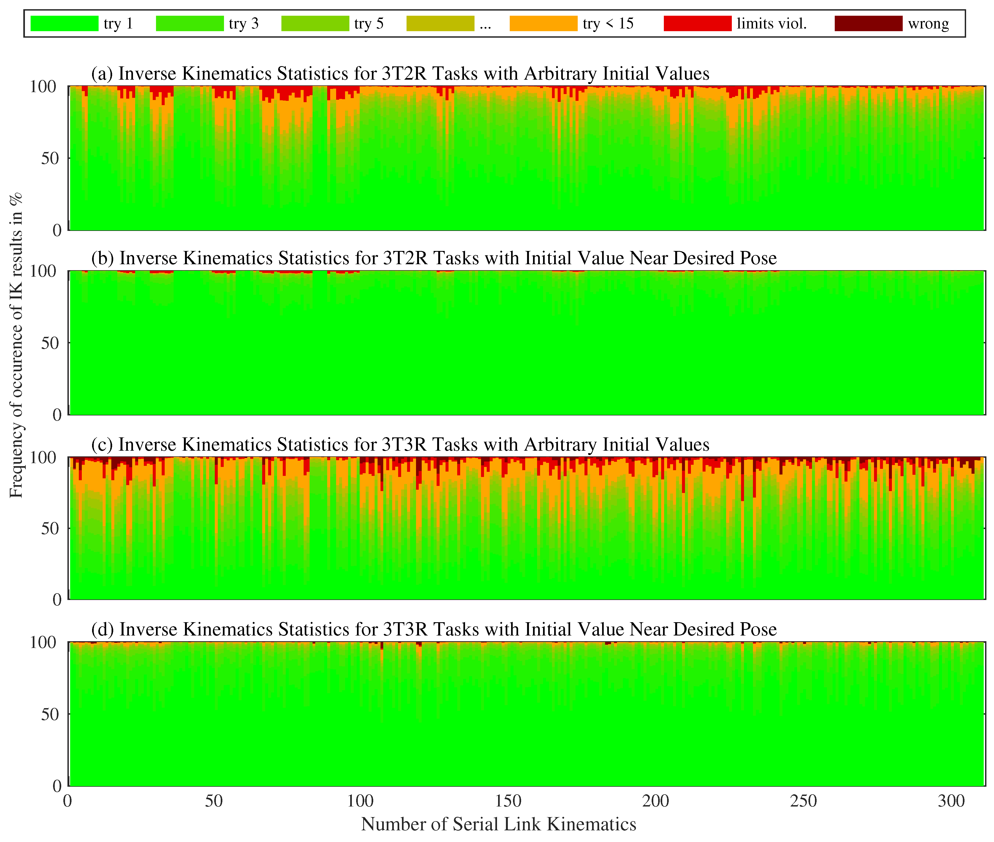Screen dimensions: 994x842
Task: Click the 'limits viol.' legend label text
Action: [771, 23]
